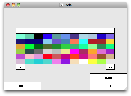Click the white text field above swatches
The height and width of the screenshot is (96, 131).
[x=65, y=31]
